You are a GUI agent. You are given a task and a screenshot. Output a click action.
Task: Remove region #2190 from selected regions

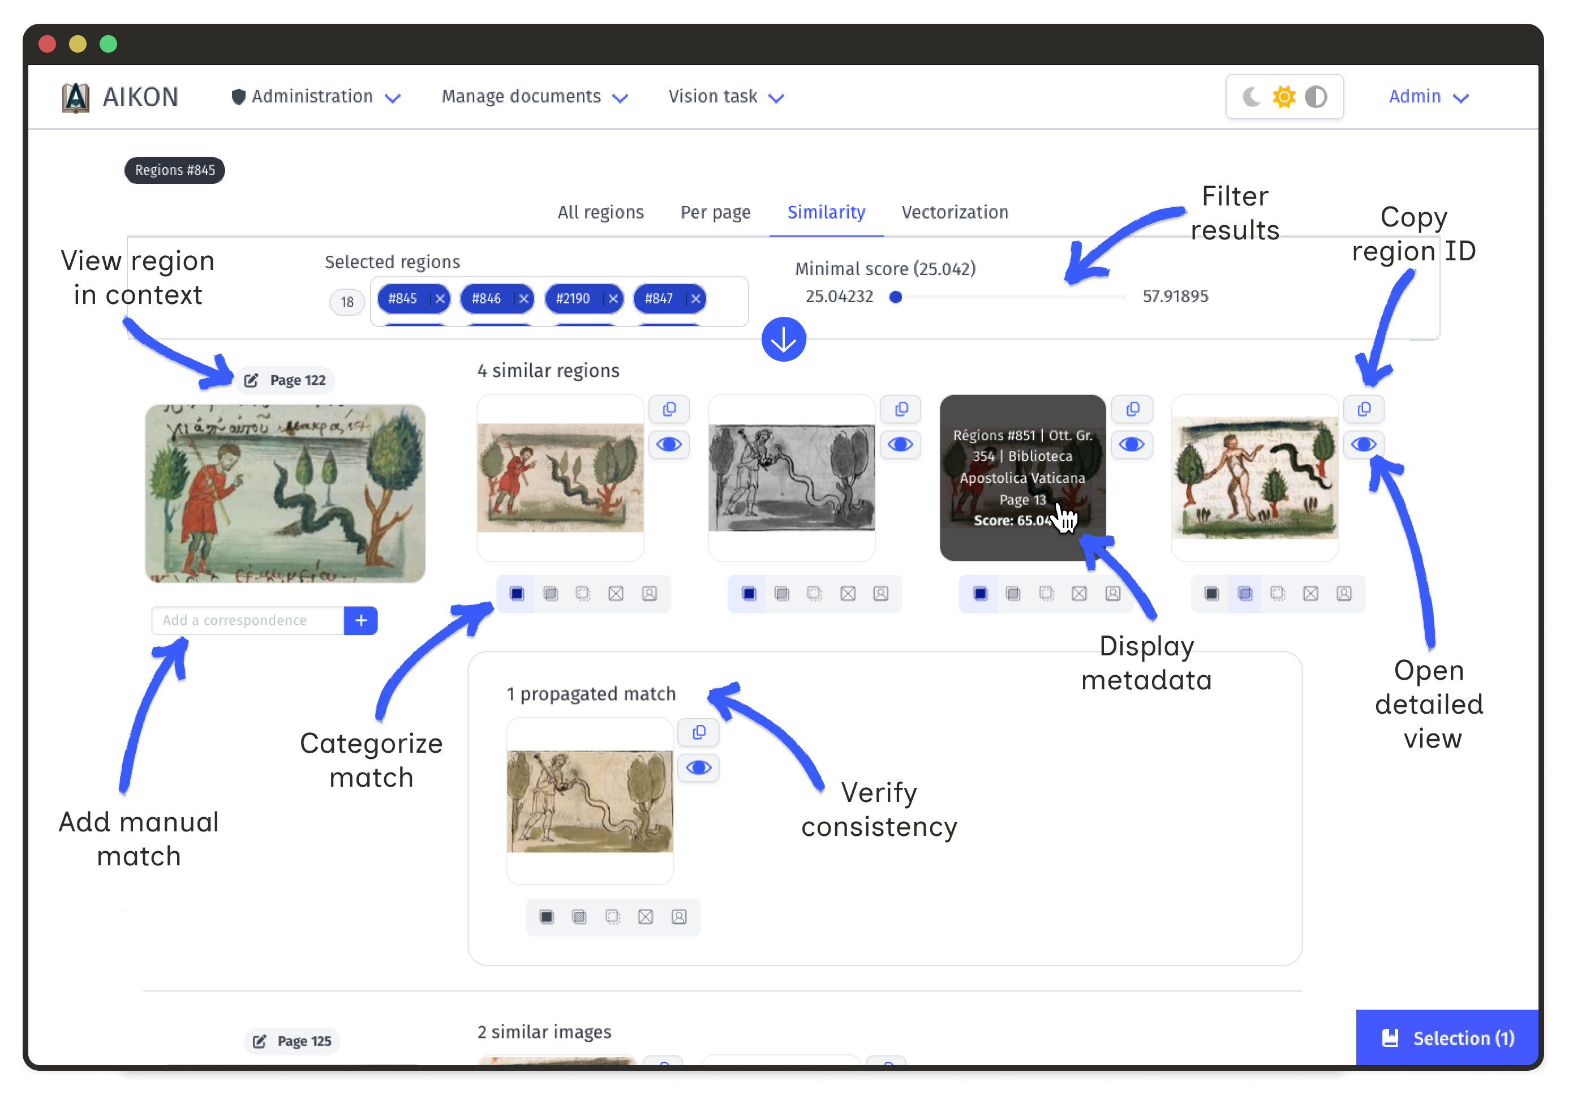613,298
